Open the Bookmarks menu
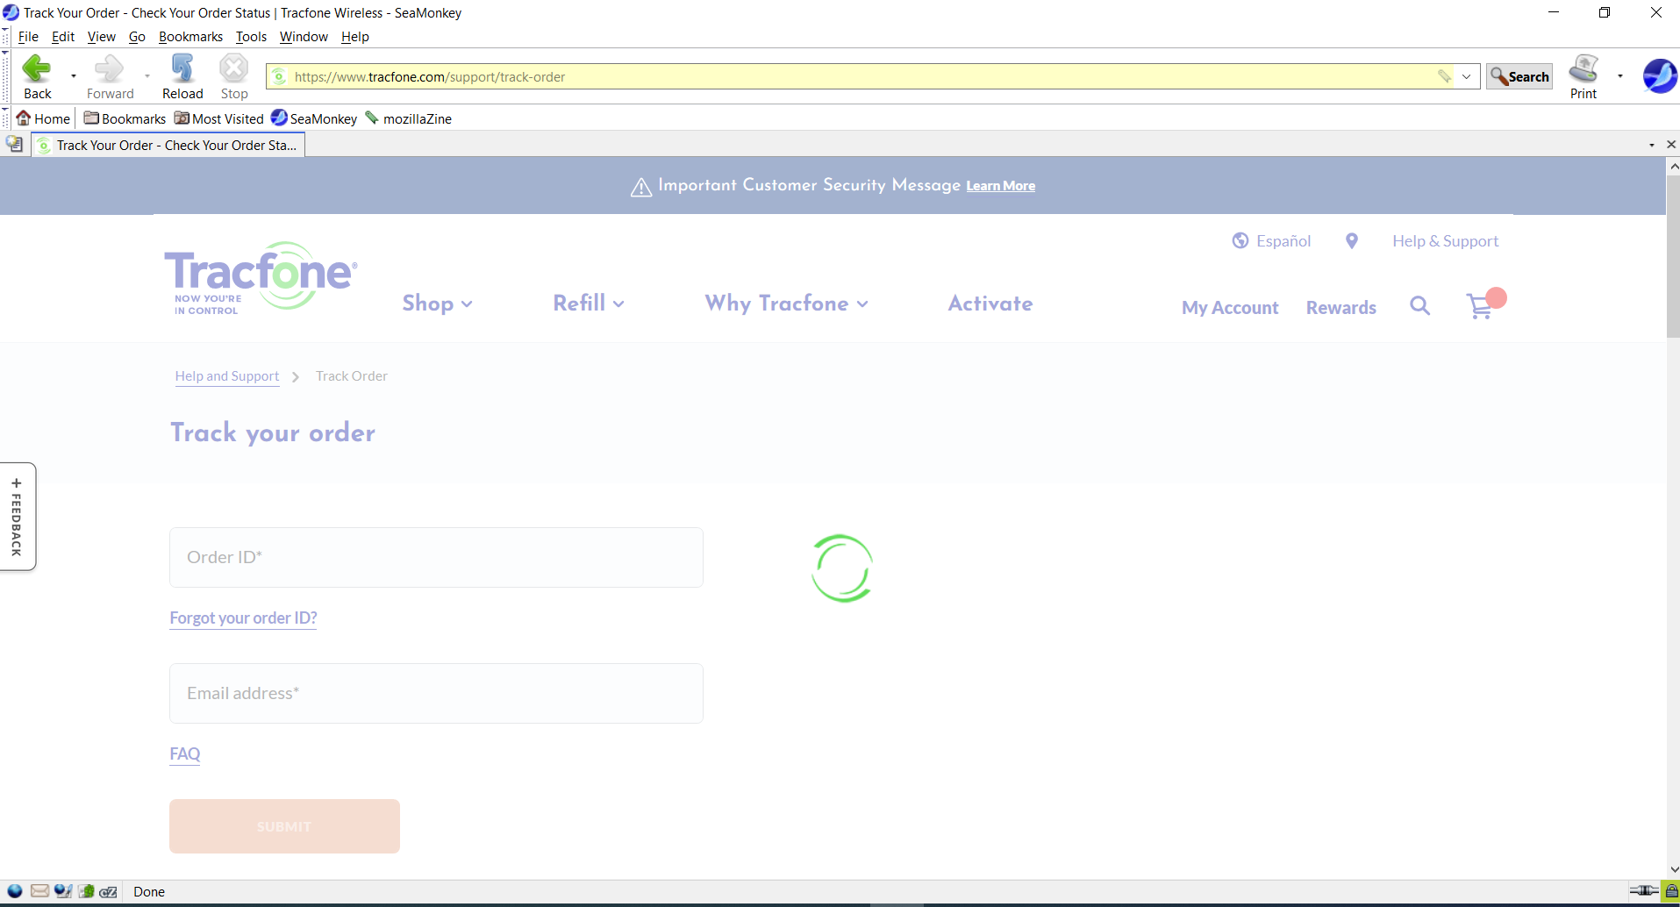Screen dimensions: 1680x907 [190, 37]
